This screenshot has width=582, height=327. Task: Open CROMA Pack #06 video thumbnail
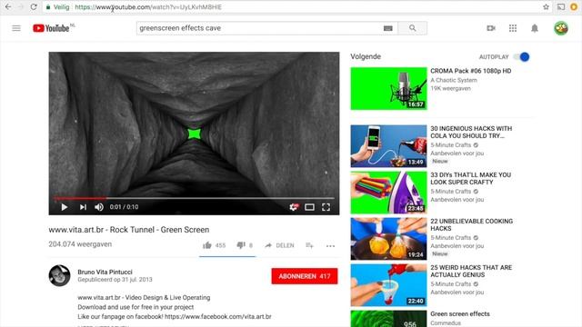pos(388,89)
